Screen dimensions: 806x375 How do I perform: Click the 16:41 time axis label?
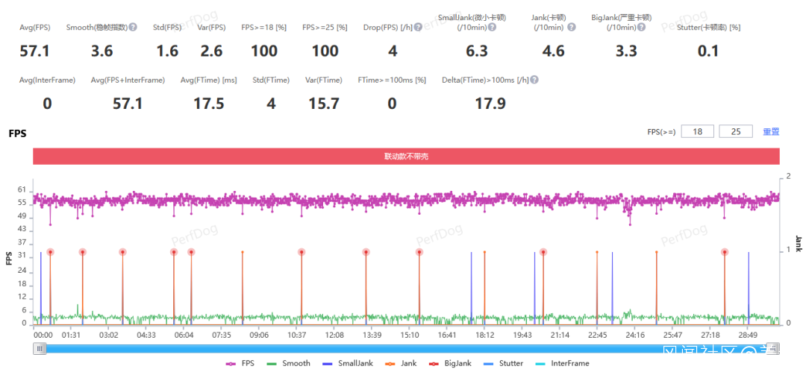[447, 335]
